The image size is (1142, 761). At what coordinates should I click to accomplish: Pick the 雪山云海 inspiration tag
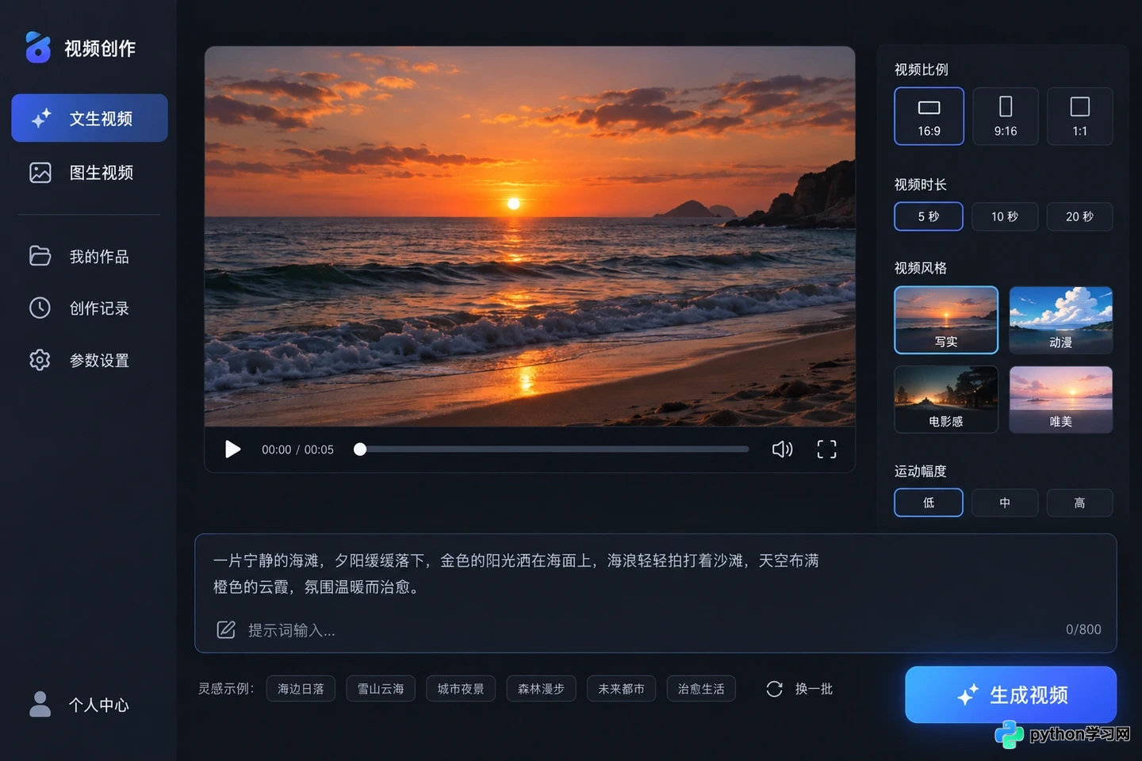click(381, 689)
